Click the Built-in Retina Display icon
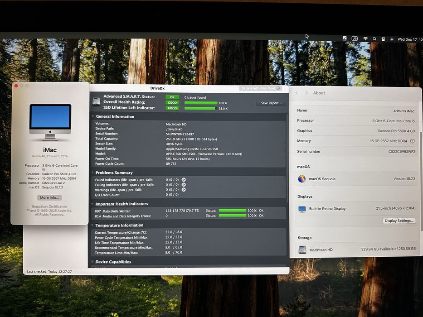423x317 pixels. pyautogui.click(x=302, y=209)
